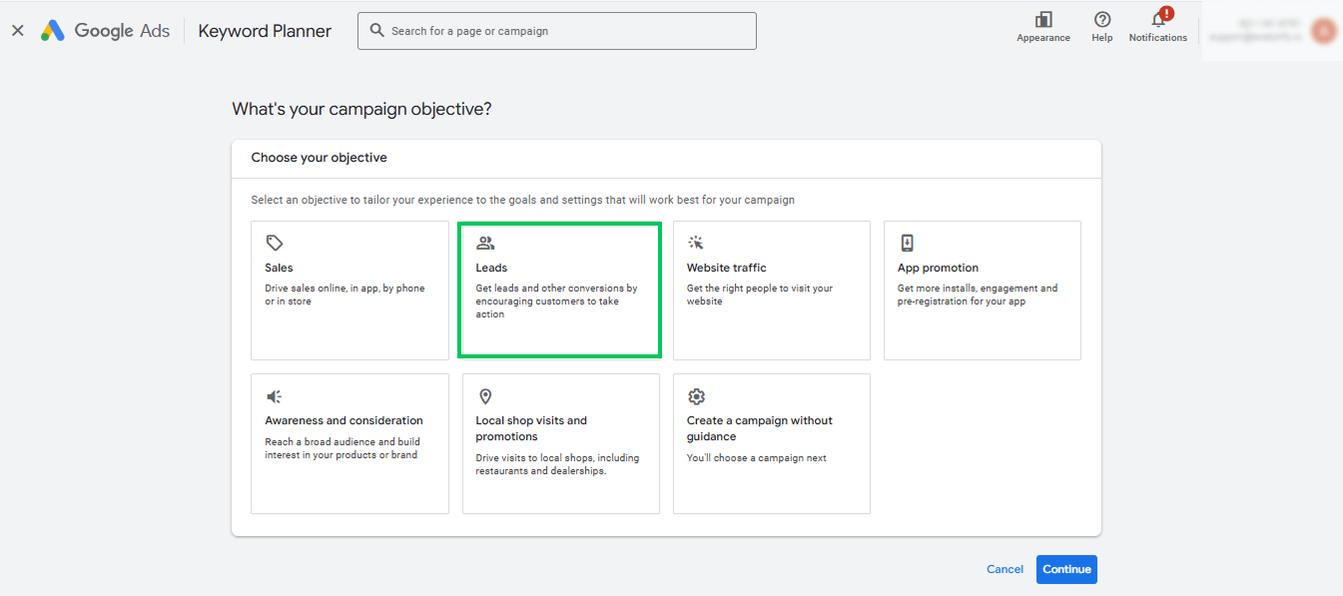This screenshot has height=596, width=1343.
Task: Click the Local shop visits pin icon
Action: 485,396
